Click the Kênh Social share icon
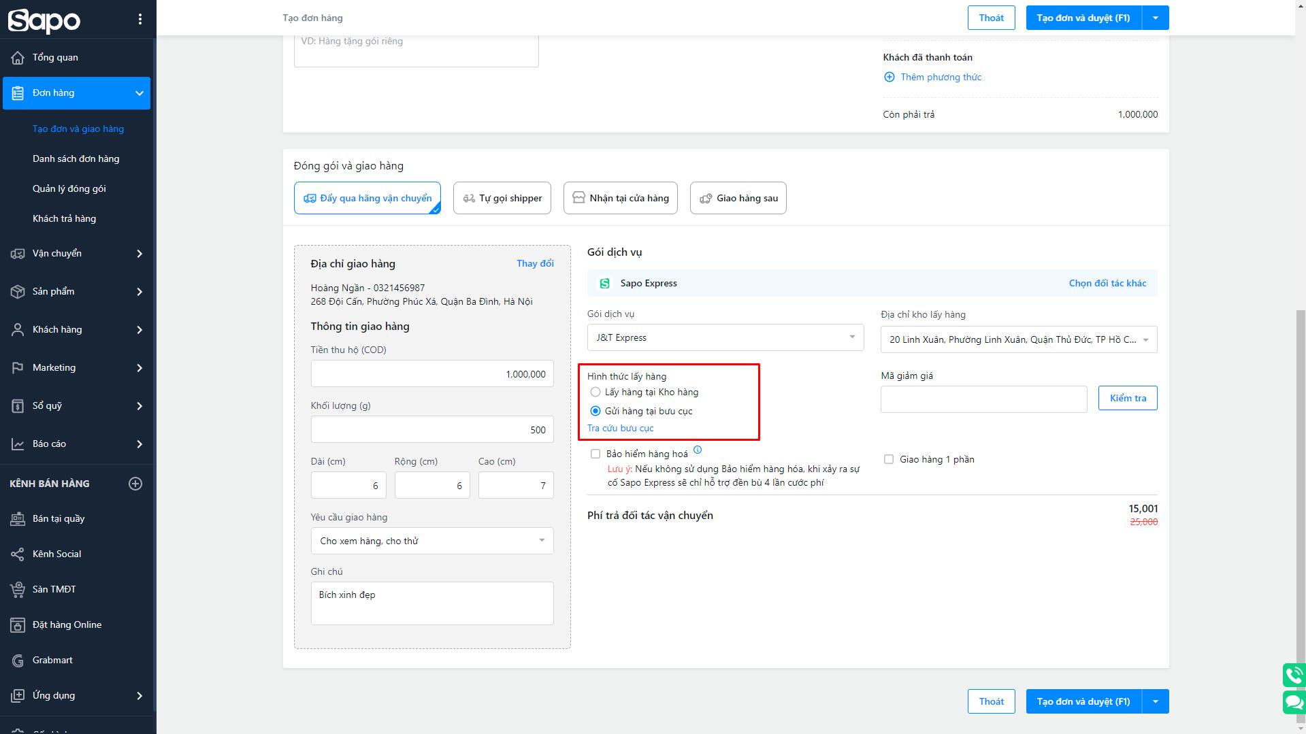Image resolution: width=1306 pixels, height=734 pixels. 18,554
